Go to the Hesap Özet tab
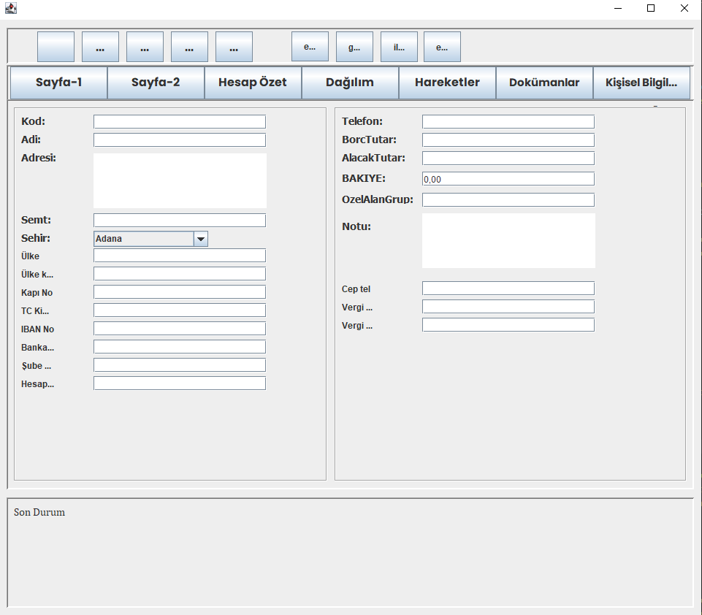 (x=253, y=83)
